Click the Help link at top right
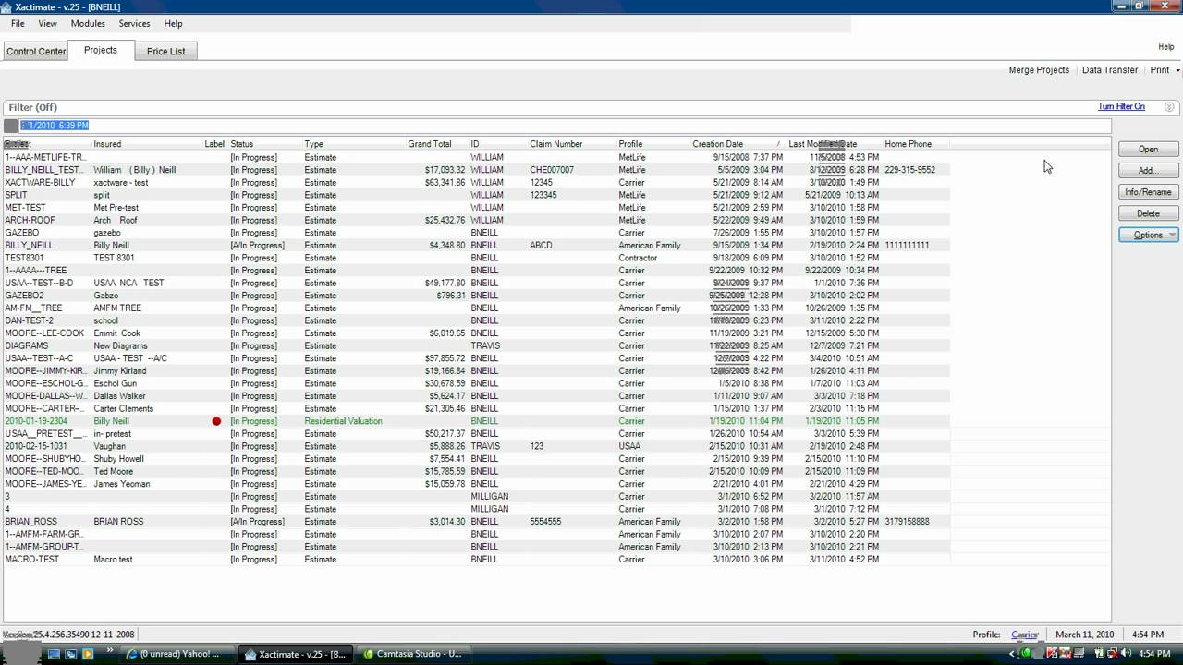1183x665 pixels. coord(1165,47)
